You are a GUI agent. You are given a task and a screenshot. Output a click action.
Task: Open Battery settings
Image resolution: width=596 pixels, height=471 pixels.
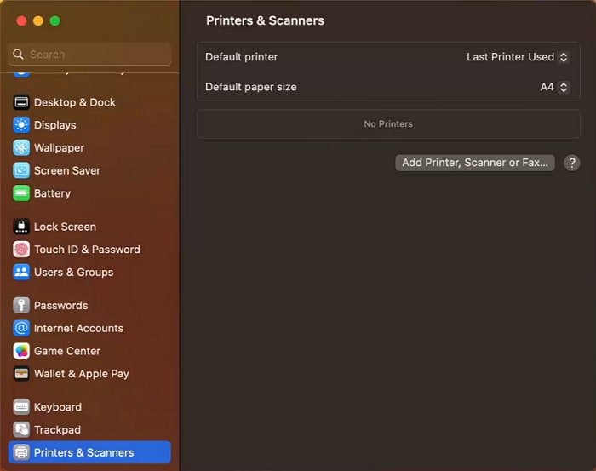(53, 193)
